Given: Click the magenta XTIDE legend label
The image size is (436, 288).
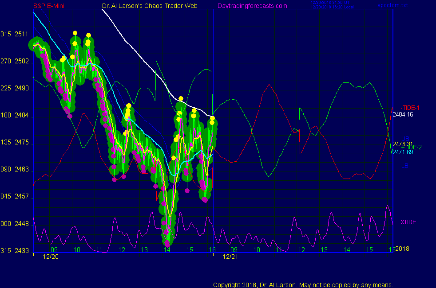Looking at the screenshot, I should (x=408, y=222).
